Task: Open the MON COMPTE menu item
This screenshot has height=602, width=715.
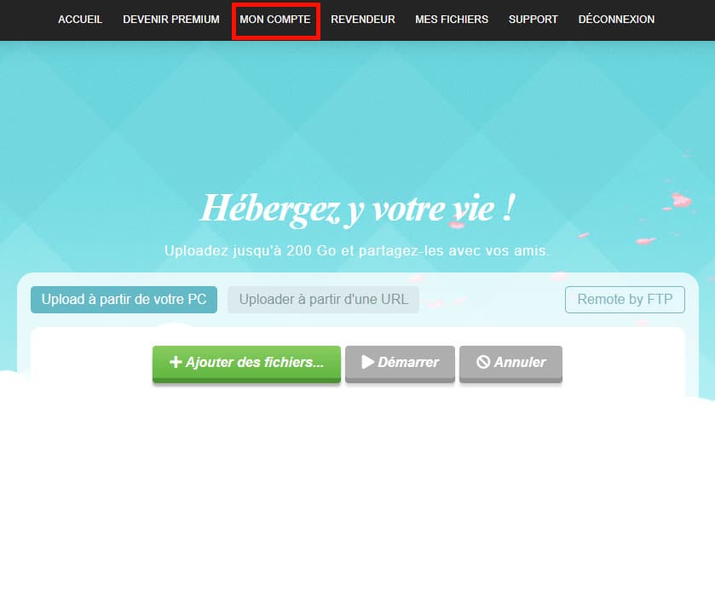Action: click(275, 20)
